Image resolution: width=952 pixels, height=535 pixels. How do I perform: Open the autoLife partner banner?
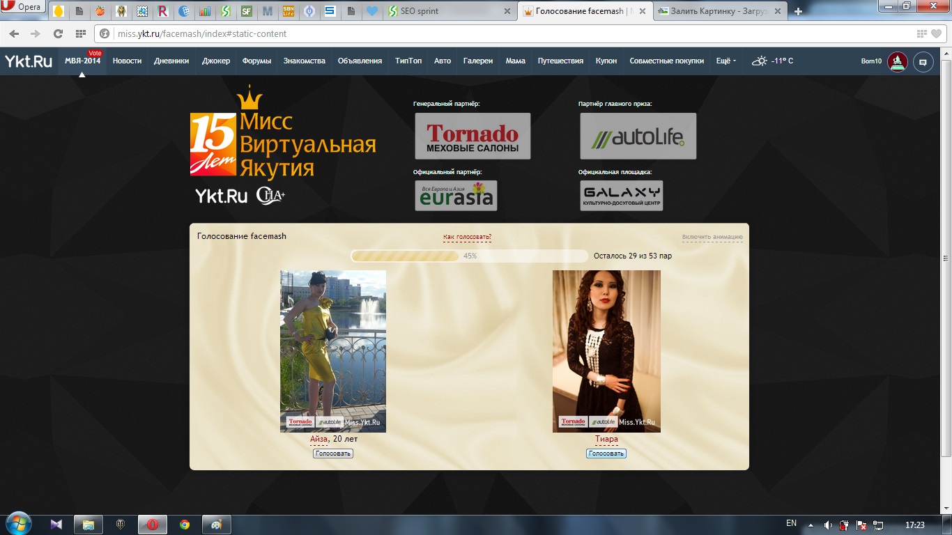point(638,136)
